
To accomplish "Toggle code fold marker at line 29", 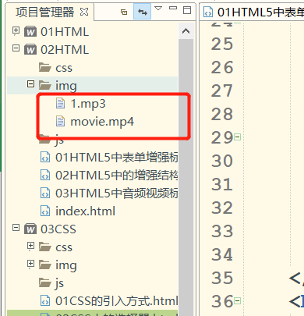I will 237,137.
